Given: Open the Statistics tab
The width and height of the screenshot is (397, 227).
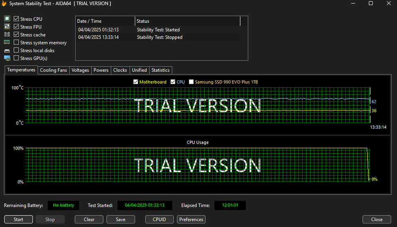Looking at the screenshot, I should click(160, 70).
